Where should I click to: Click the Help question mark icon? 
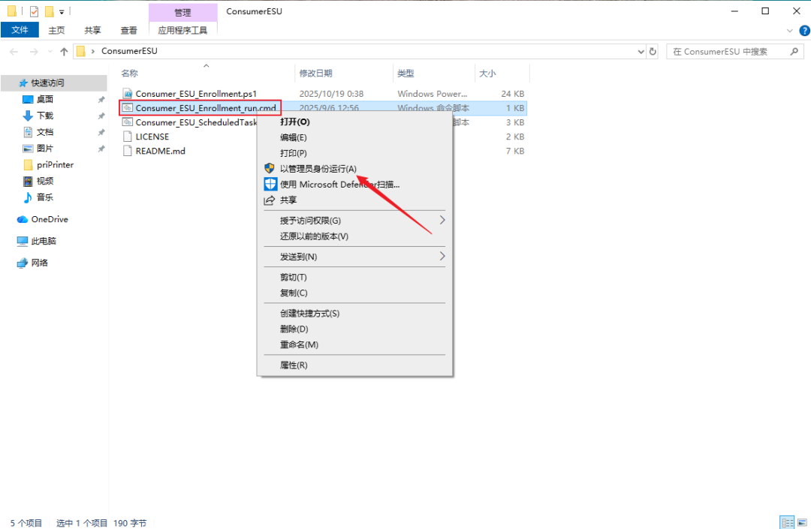[803, 31]
